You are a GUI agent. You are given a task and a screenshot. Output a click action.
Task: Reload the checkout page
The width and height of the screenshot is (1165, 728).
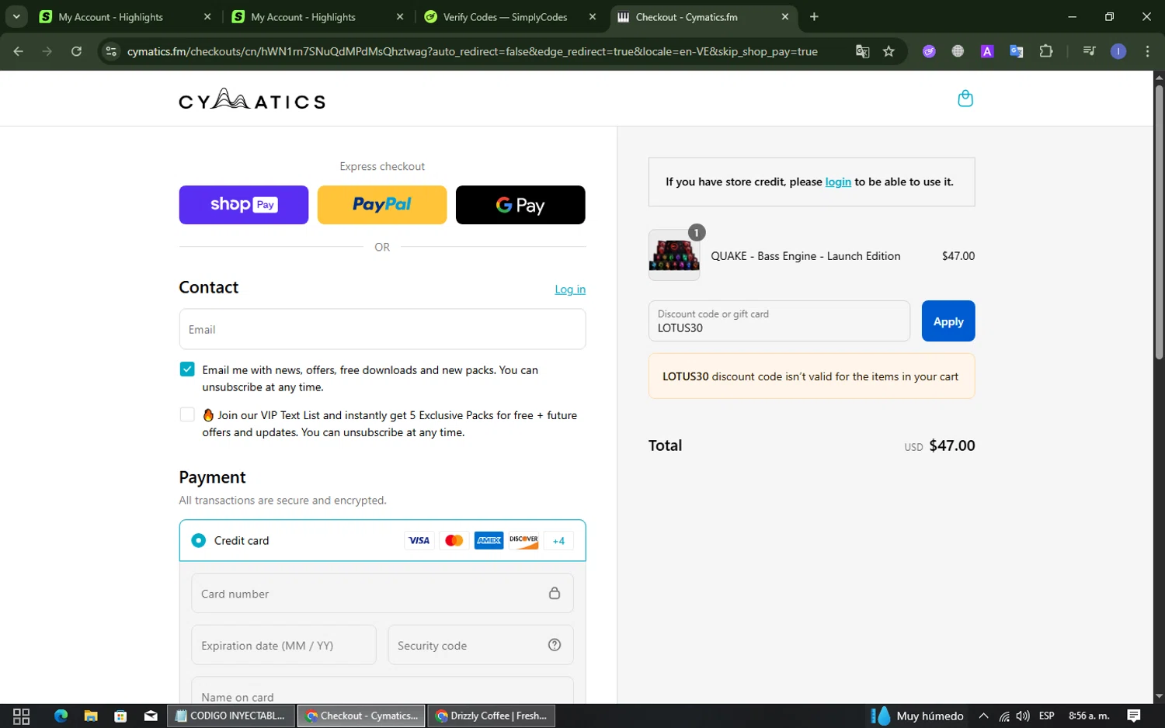point(76,51)
